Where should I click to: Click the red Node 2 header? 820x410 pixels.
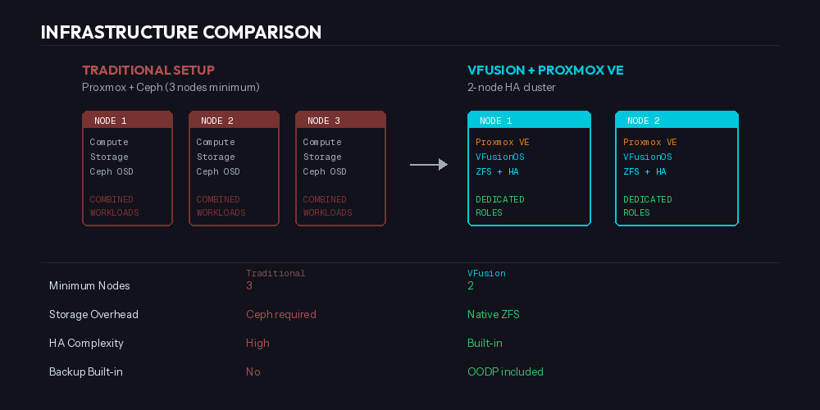click(234, 121)
